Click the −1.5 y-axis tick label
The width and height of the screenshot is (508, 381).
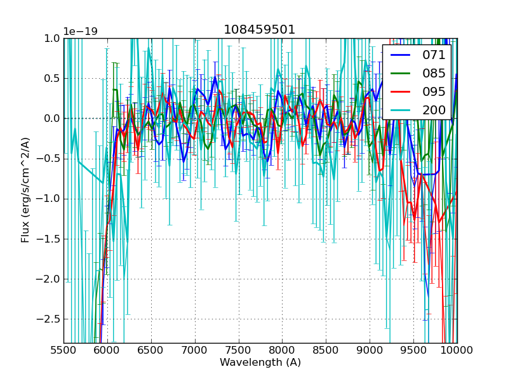(x=49, y=239)
